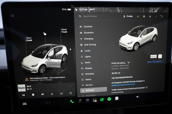The image size is (172, 114).
Task: Open the Charging settings menu
Action: tap(87, 39)
